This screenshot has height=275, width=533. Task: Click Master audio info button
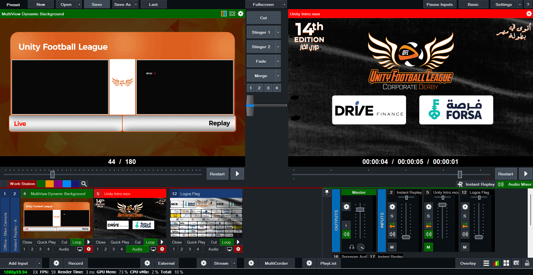click(346, 225)
